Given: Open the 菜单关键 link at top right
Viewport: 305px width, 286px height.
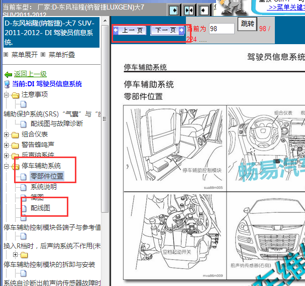Looking at the screenshot, I should [286, 8].
